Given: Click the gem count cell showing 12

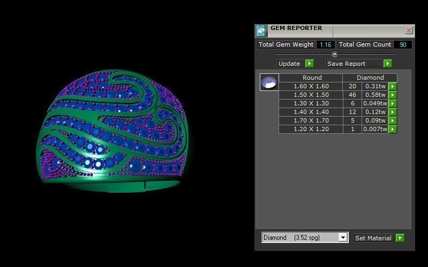Looking at the screenshot, I should 352,112.
